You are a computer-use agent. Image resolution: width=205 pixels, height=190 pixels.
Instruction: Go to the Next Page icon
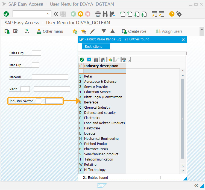click(x=137, y=14)
